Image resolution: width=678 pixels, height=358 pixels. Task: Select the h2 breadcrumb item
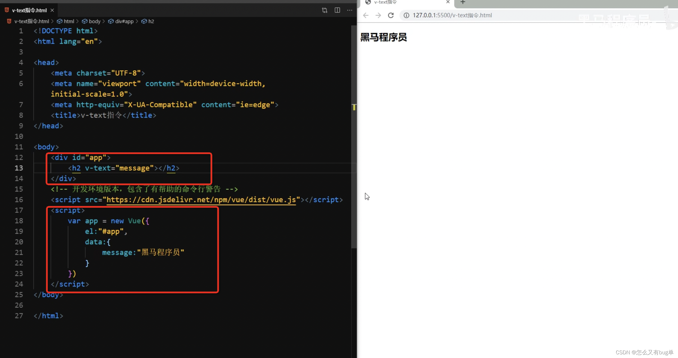click(x=151, y=21)
